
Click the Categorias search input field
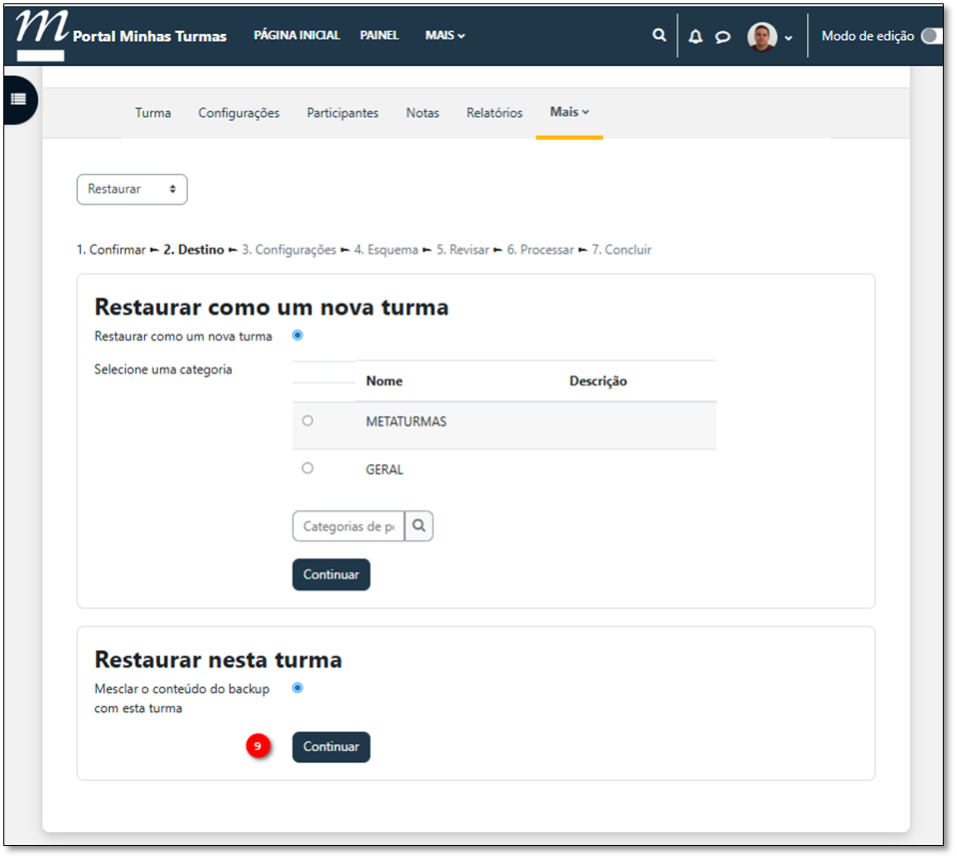pyautogui.click(x=348, y=526)
